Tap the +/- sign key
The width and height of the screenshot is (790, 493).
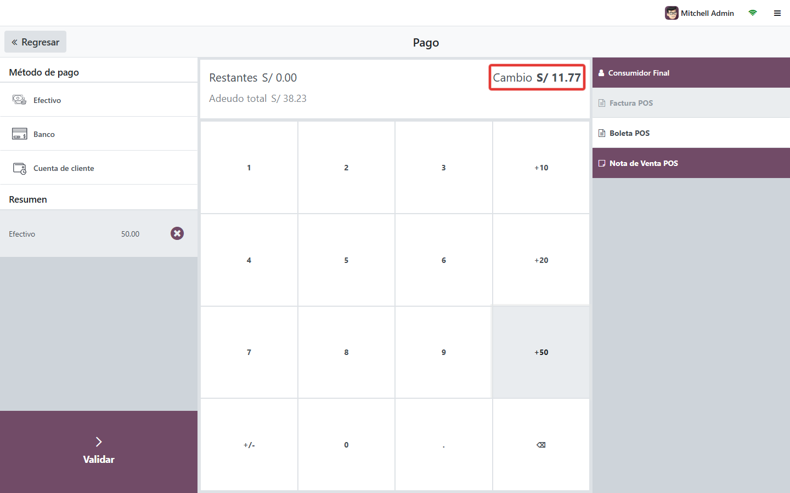click(x=249, y=445)
